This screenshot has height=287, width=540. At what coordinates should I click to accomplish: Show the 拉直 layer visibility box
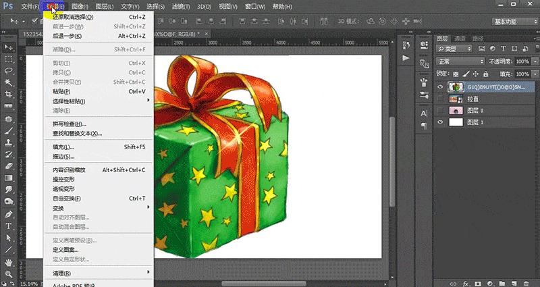[440, 99]
